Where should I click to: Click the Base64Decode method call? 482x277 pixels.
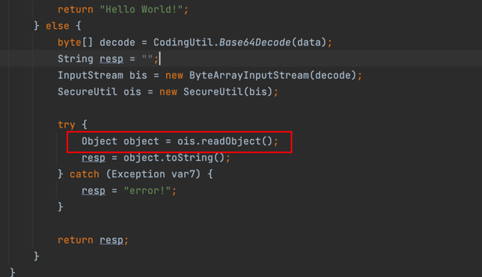click(x=255, y=42)
